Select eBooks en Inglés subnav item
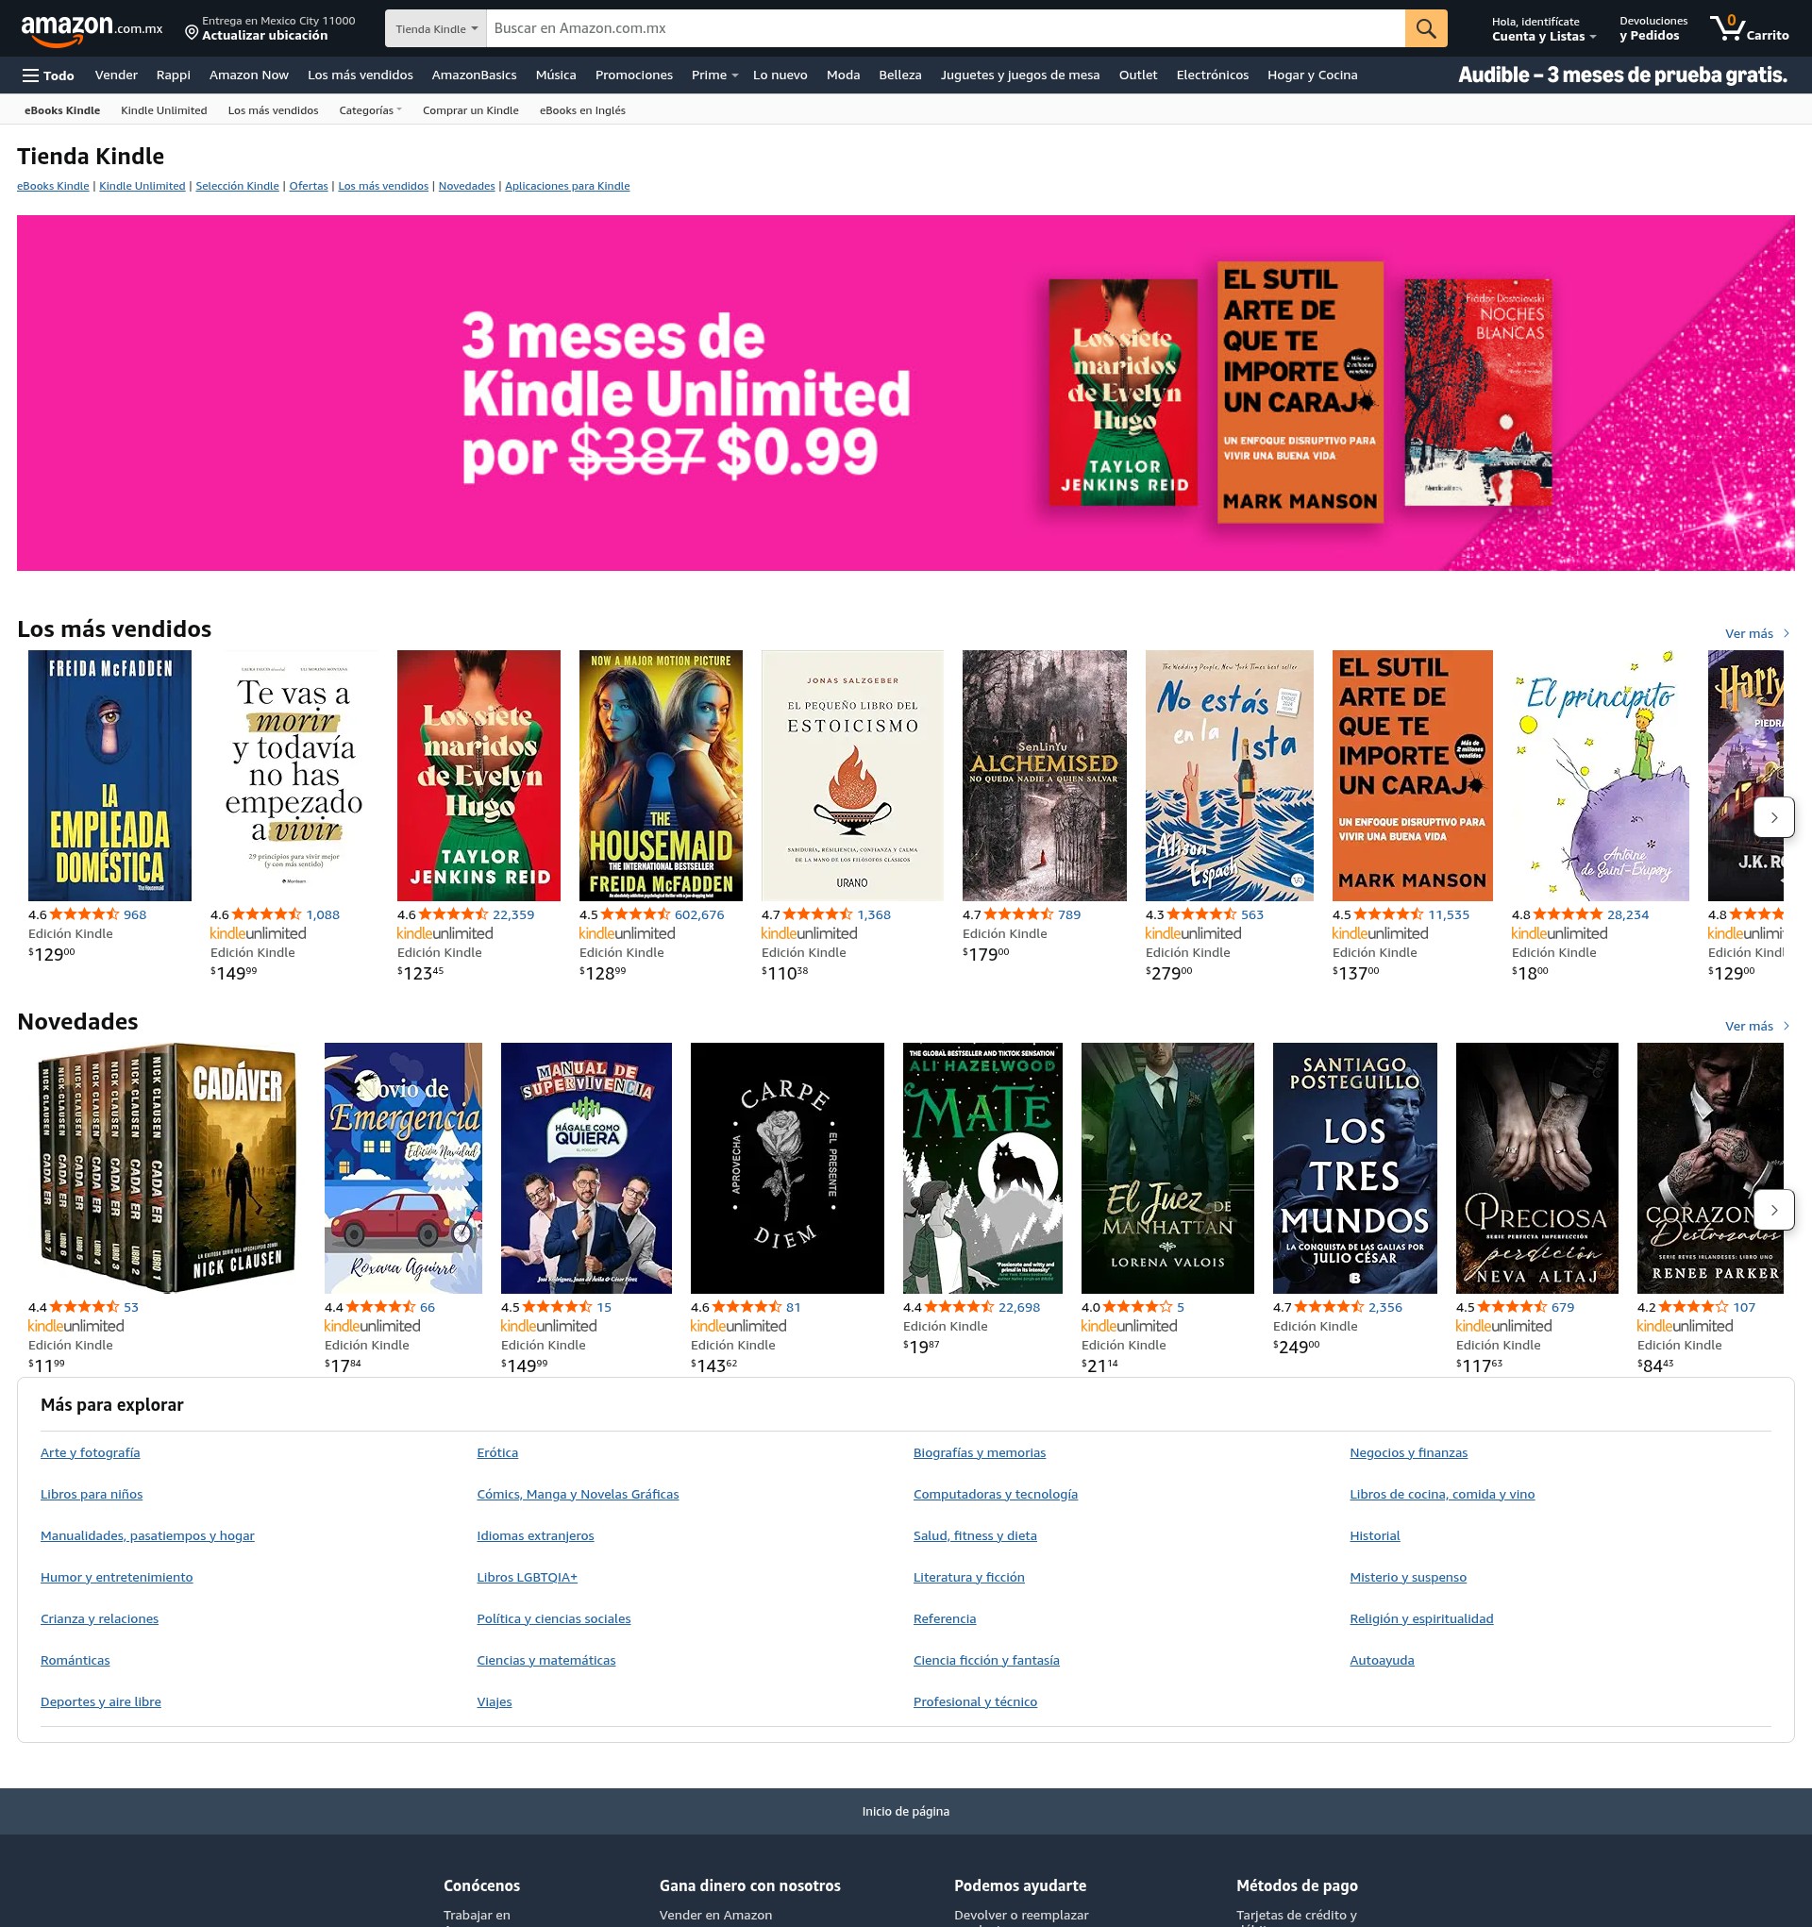Image resolution: width=1812 pixels, height=1927 pixels. [582, 110]
